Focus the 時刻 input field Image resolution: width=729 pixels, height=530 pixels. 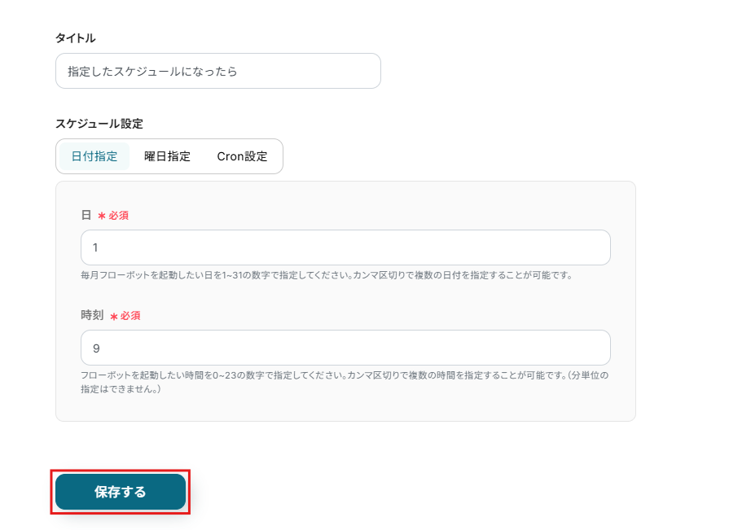(345, 348)
